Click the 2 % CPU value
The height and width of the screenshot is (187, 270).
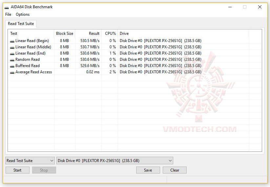(113, 72)
